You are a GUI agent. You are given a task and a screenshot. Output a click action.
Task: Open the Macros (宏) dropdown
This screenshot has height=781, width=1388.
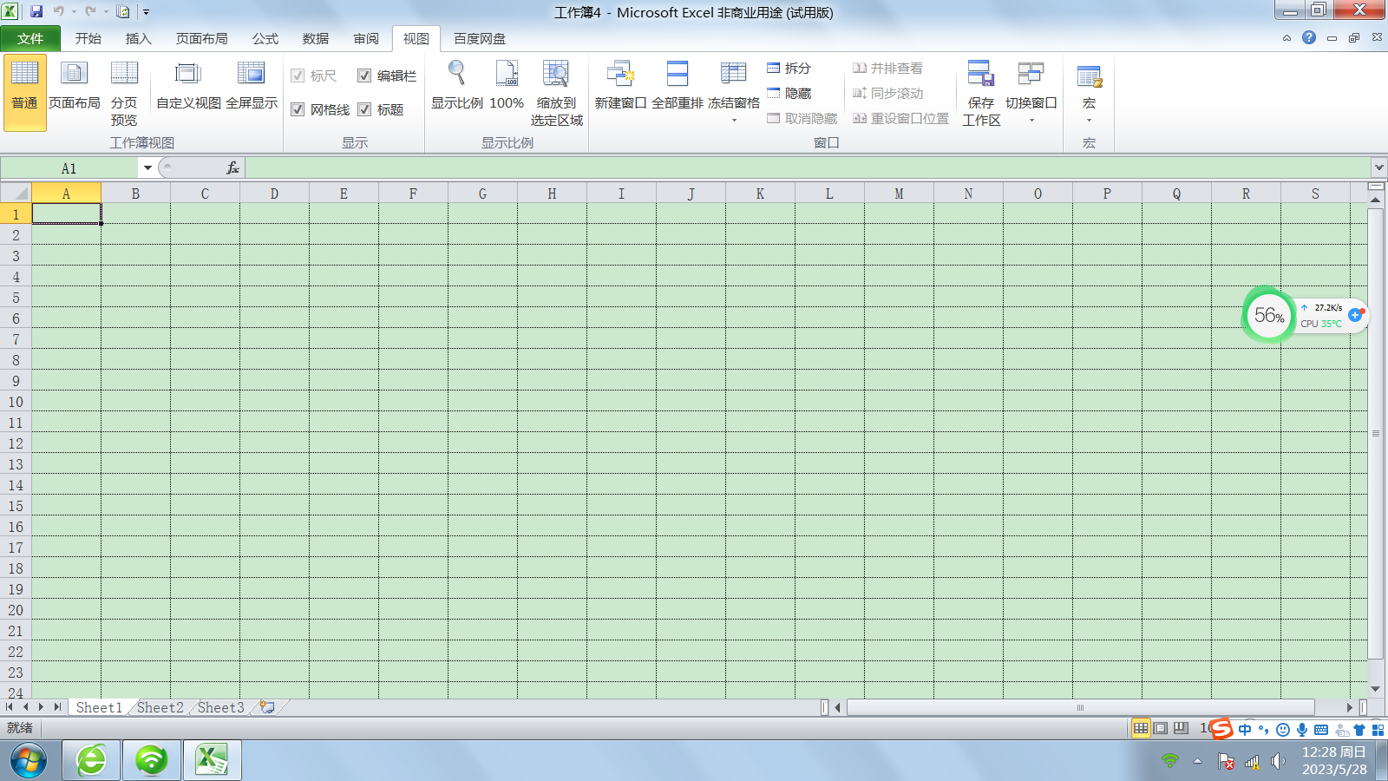click(x=1090, y=90)
